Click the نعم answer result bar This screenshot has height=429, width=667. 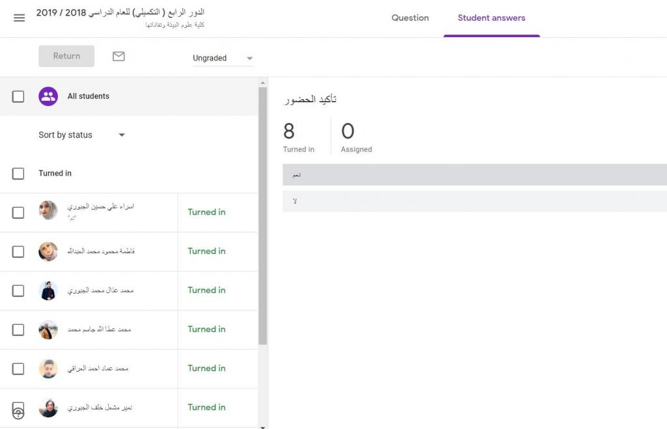(x=474, y=175)
